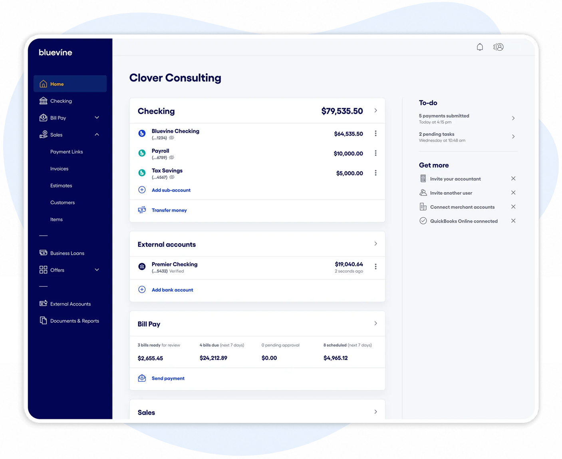Open options menu for Tax Savings
562x459 pixels.
tap(375, 173)
